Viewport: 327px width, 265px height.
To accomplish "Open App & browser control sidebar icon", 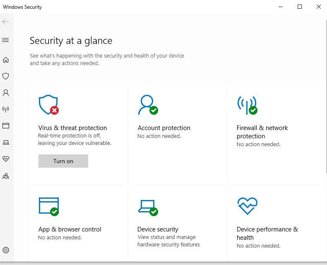I will 6,125.
